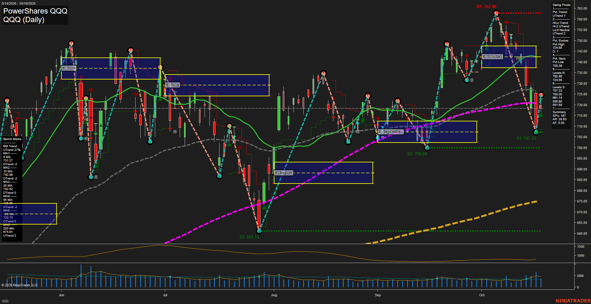Click the SP's: 167 summary entry
The height and width of the screenshot is (304, 591).
click(559, 116)
